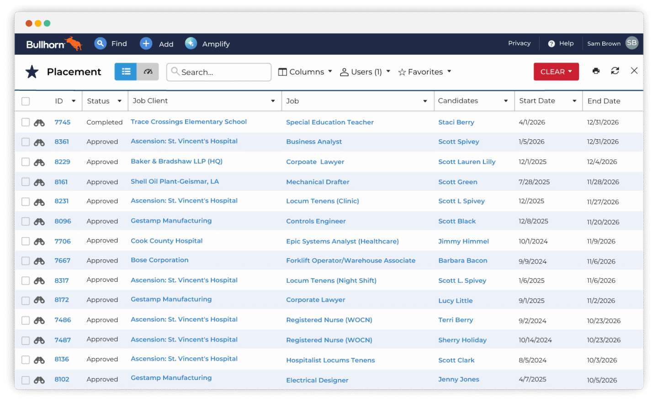Check the row for placement 8231
The height and width of the screenshot is (401, 658).
[x=26, y=201]
